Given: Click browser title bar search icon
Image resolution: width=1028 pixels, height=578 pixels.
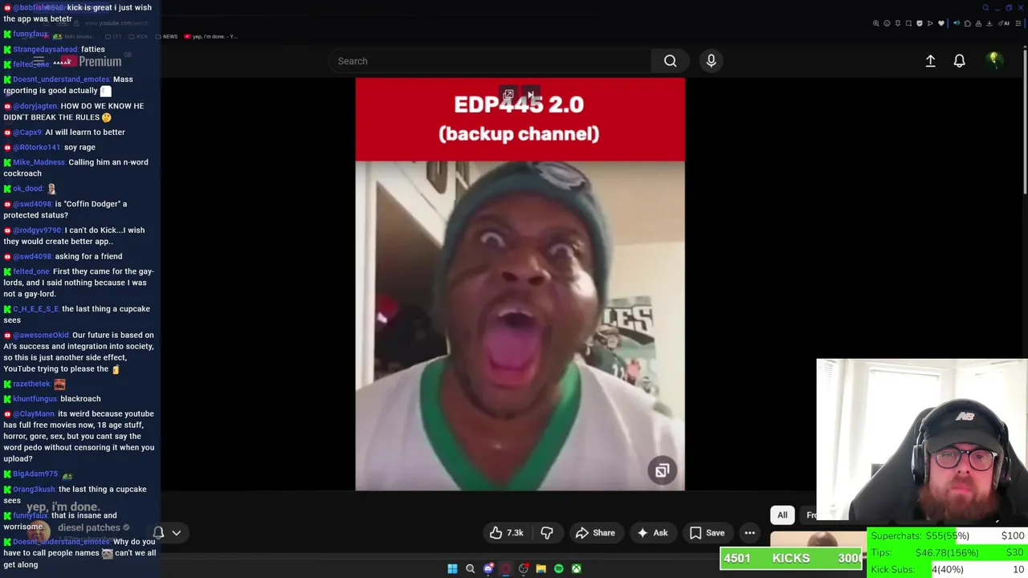Looking at the screenshot, I should (985, 8).
